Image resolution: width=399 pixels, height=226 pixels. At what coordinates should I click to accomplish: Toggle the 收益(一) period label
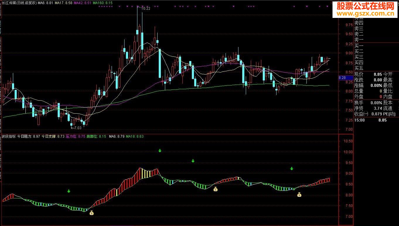tap(361, 114)
